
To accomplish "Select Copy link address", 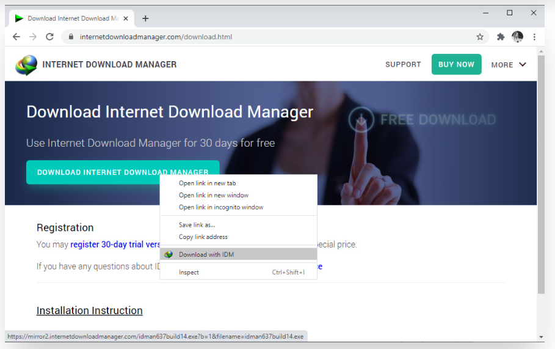I will [238, 237].
